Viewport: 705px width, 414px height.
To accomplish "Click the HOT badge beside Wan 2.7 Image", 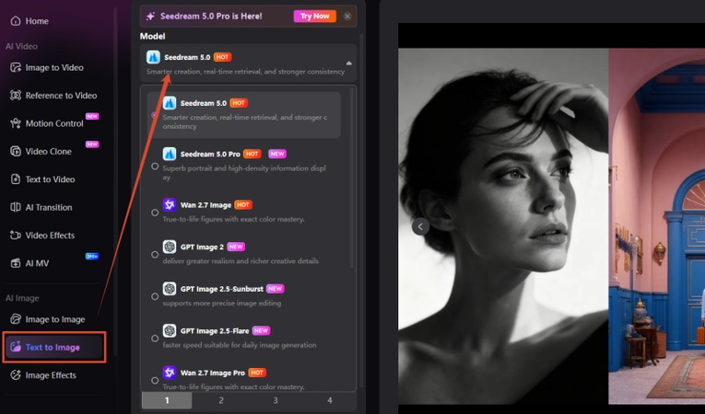I will point(243,205).
